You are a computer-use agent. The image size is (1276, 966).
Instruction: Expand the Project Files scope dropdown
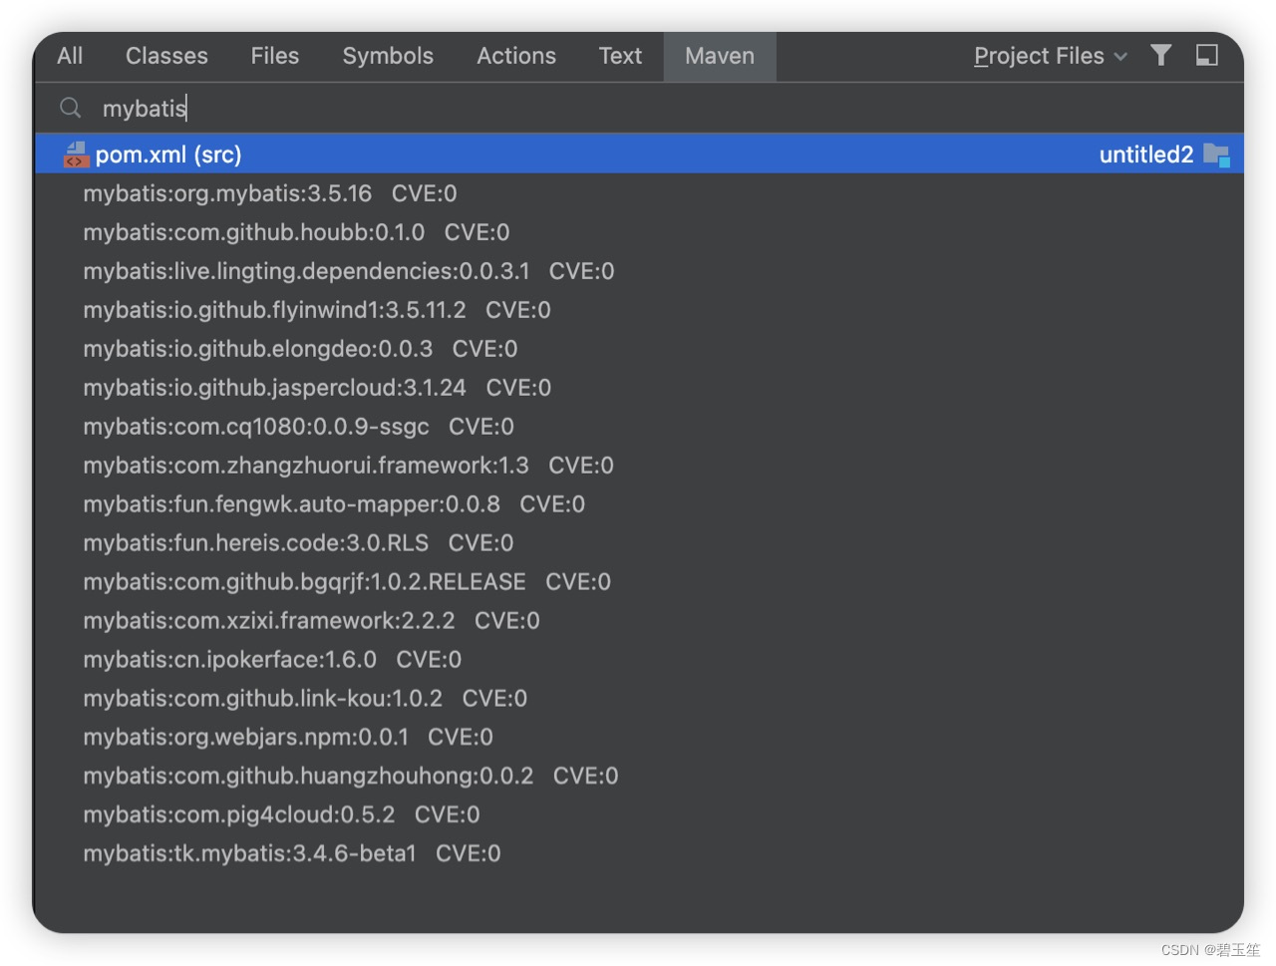click(x=1051, y=56)
